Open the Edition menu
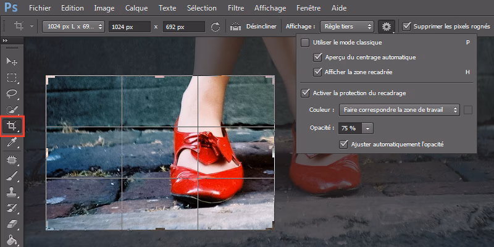This screenshot has height=247, width=494. [72, 8]
